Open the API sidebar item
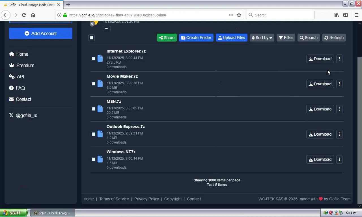 pyautogui.click(x=17, y=77)
